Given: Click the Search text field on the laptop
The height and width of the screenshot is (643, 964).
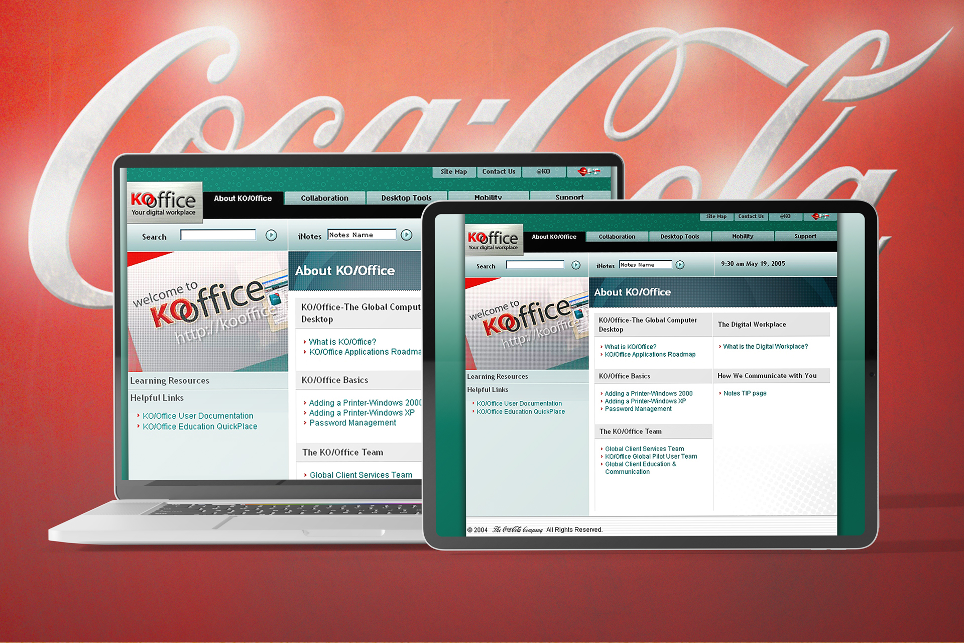Looking at the screenshot, I should (218, 235).
